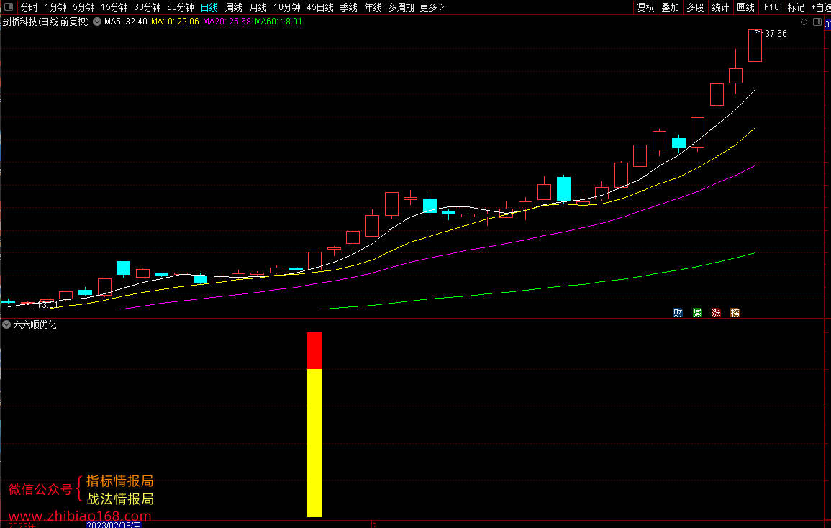Viewport: 831px width, 528px height.
Task: Select the 15分钟 period
Action: click(114, 7)
